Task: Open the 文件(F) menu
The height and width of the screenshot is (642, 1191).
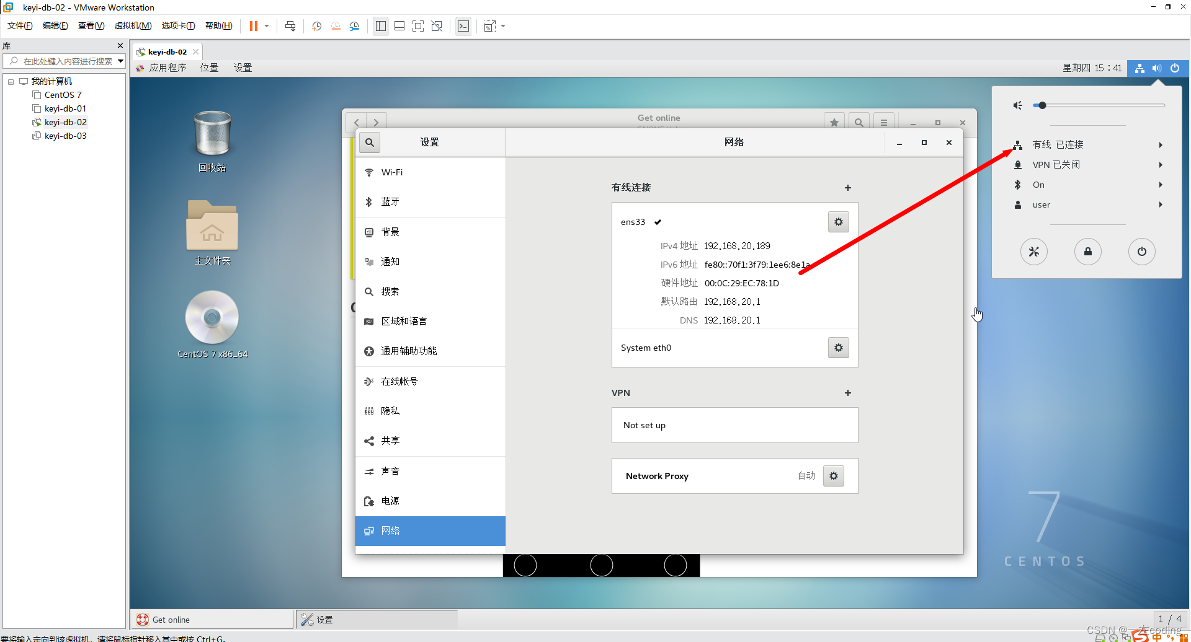Action: pyautogui.click(x=20, y=25)
